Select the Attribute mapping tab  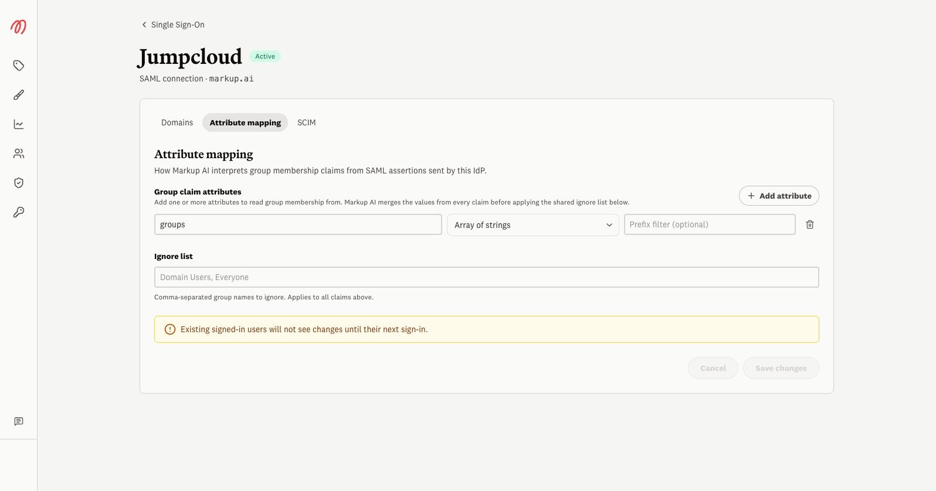pyautogui.click(x=245, y=122)
